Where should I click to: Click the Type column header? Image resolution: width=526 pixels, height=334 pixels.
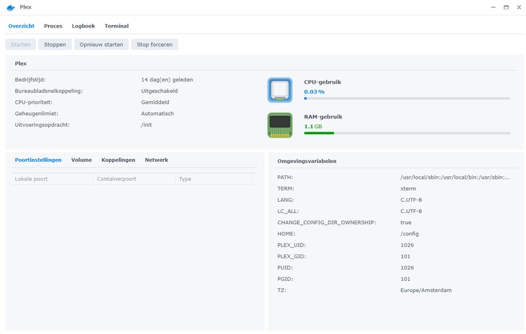click(x=213, y=179)
